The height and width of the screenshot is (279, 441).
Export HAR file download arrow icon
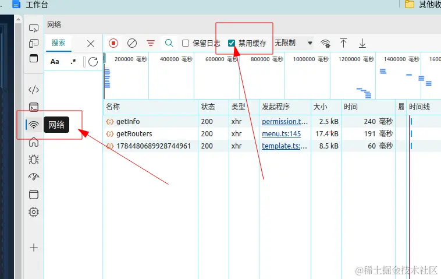[362, 43]
